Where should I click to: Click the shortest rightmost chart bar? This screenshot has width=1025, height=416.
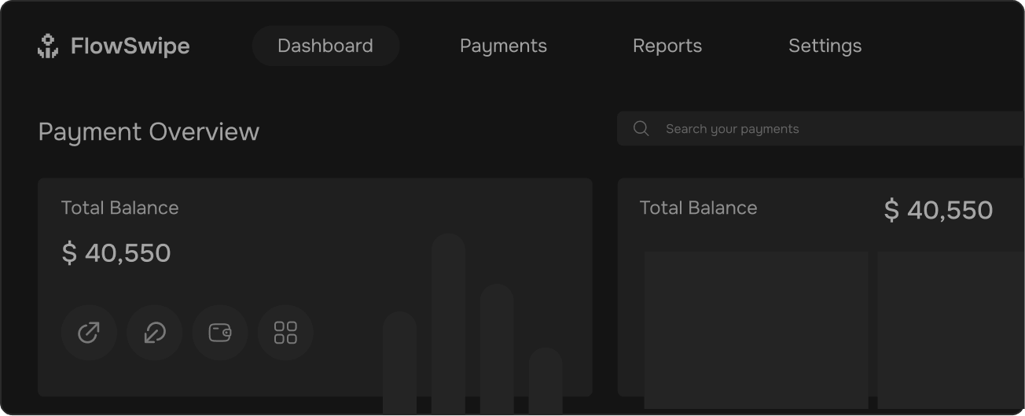point(546,381)
